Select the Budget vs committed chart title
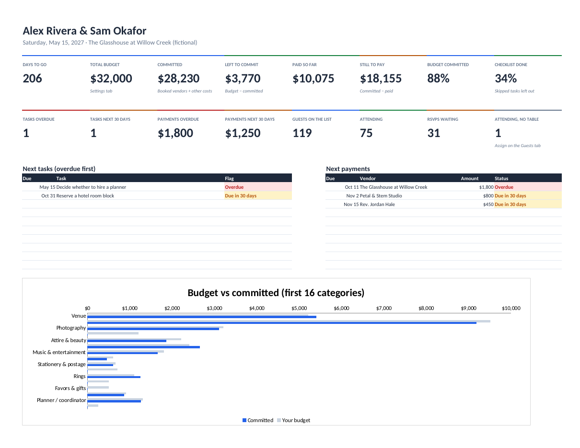This screenshot has width=580, height=448. (x=276, y=293)
